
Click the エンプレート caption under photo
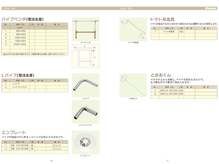tap(86, 156)
